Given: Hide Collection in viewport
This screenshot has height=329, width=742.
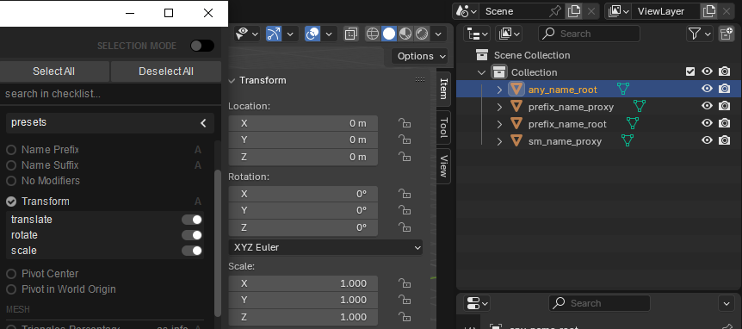Looking at the screenshot, I should coord(707,71).
